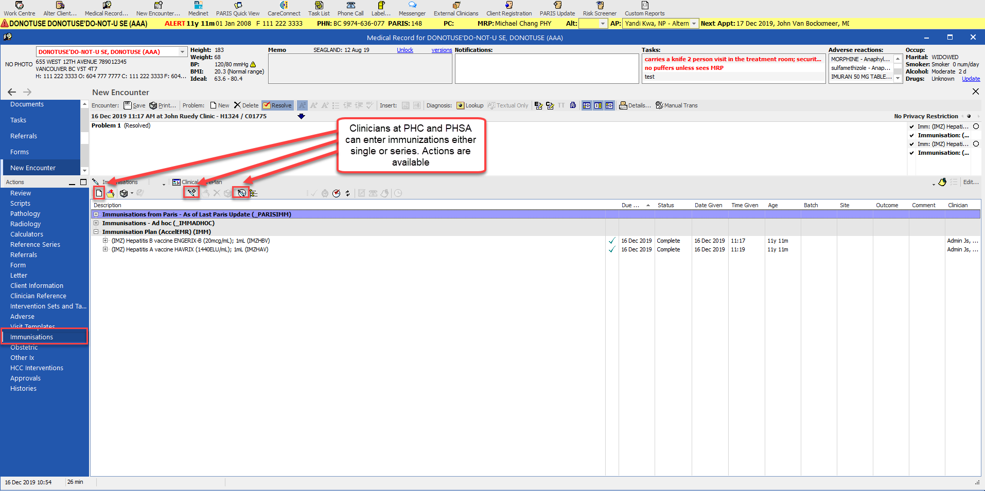Click the Update link under Drugs
985x491 pixels.
971,79
